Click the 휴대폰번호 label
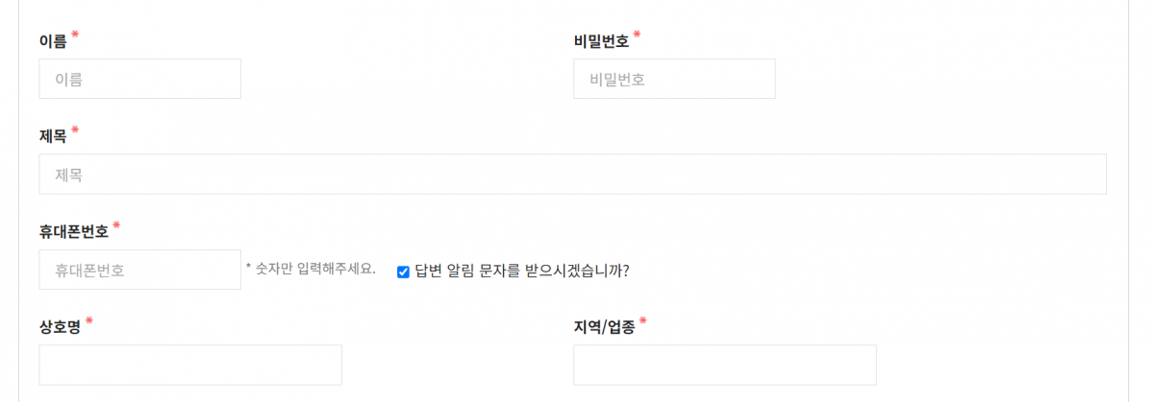 [73, 231]
